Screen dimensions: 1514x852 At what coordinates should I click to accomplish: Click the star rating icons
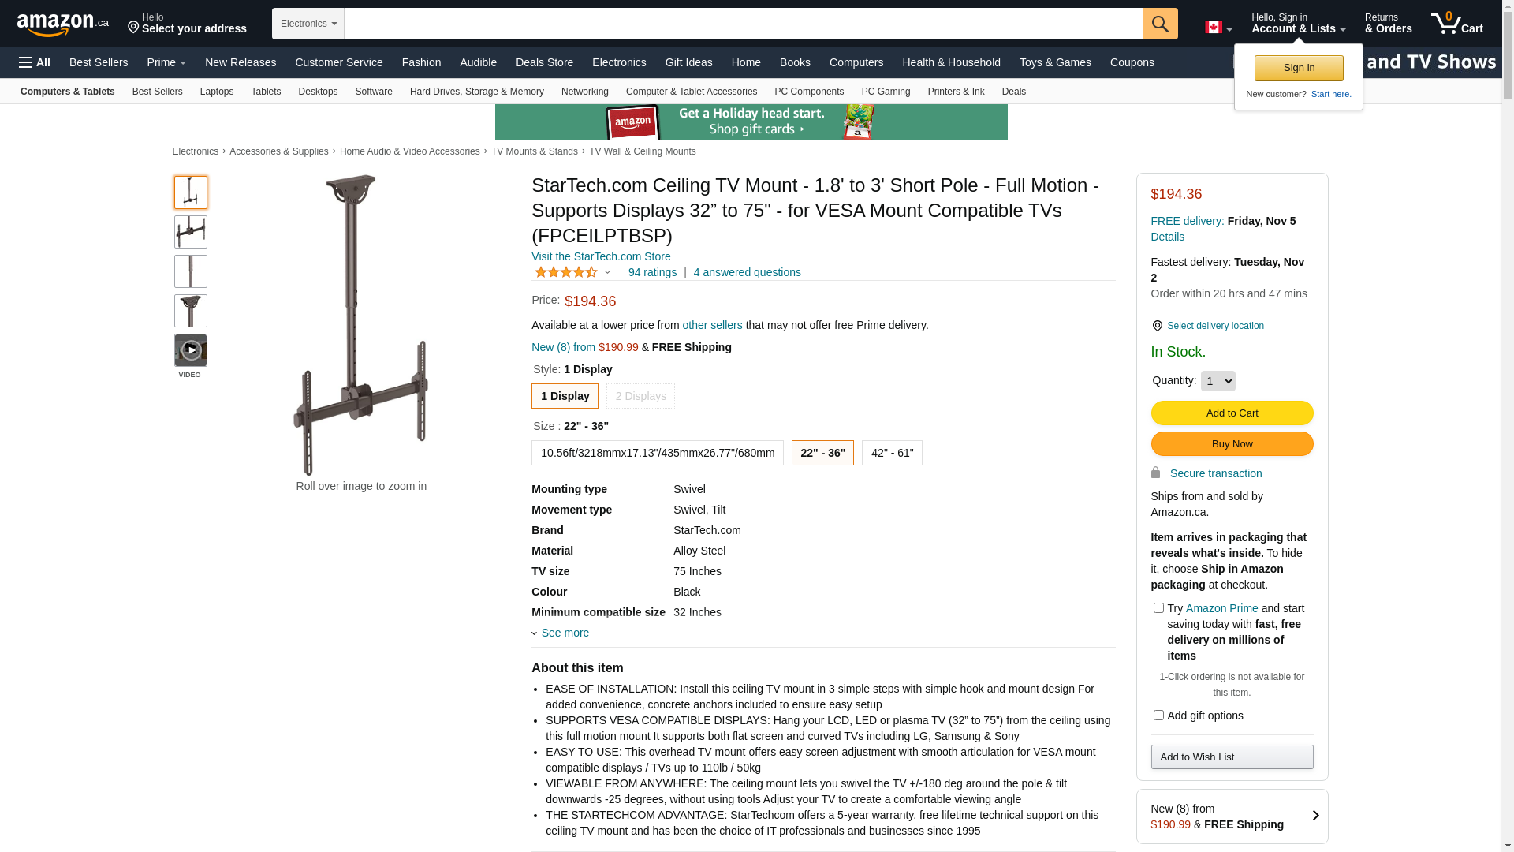click(x=566, y=272)
